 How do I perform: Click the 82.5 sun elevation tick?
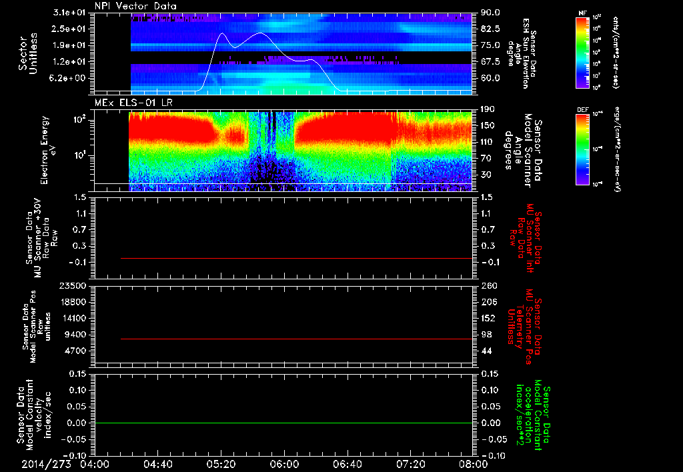tap(490, 29)
